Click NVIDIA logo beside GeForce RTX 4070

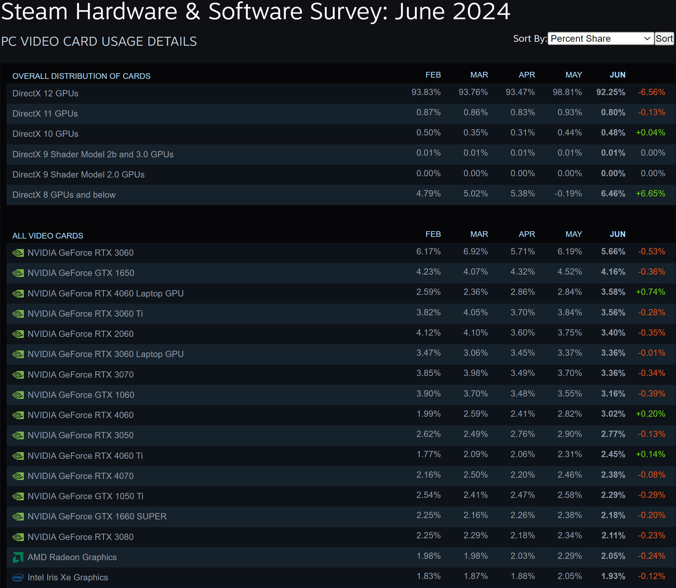click(18, 476)
